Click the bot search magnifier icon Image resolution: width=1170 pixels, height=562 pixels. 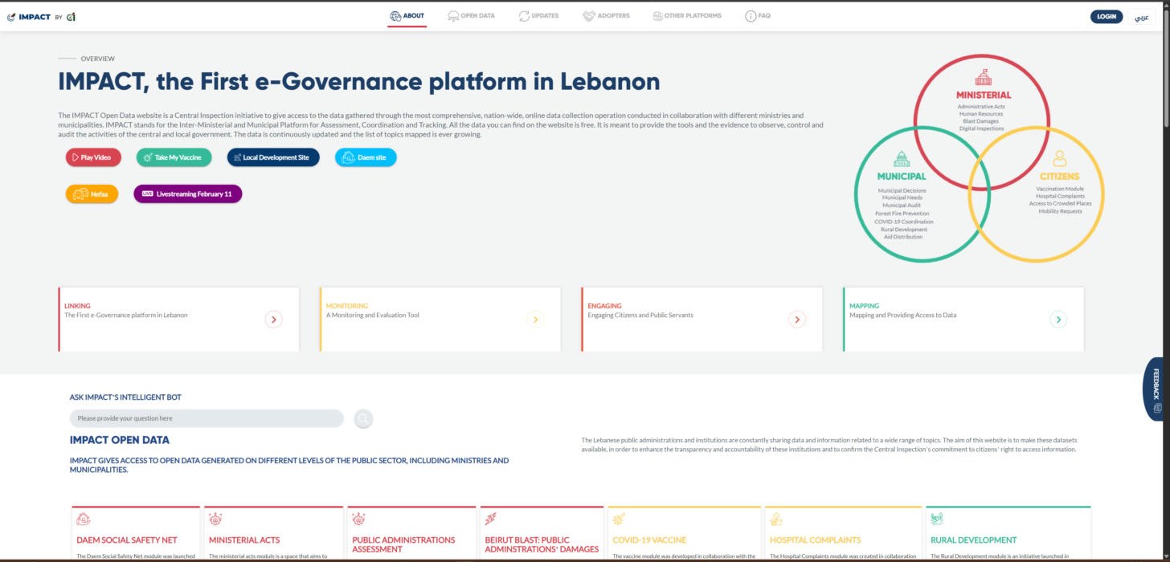click(363, 418)
